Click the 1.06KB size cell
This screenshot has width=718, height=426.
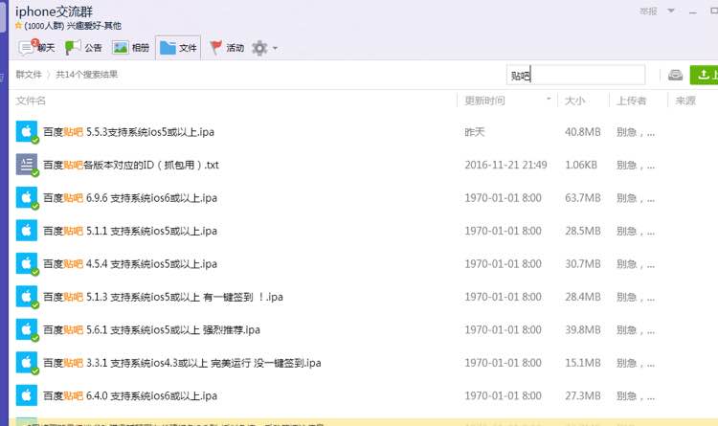581,165
